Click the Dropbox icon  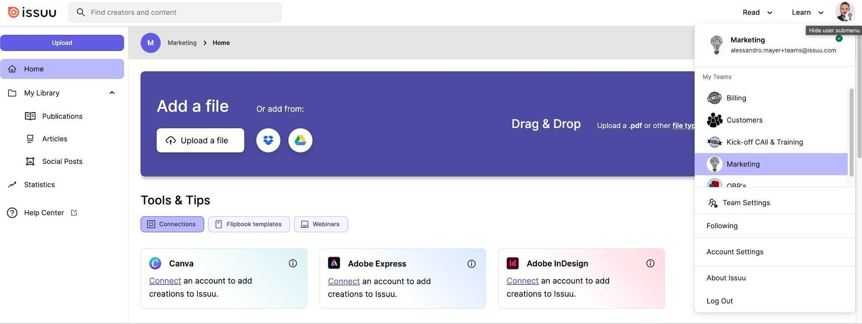(268, 140)
